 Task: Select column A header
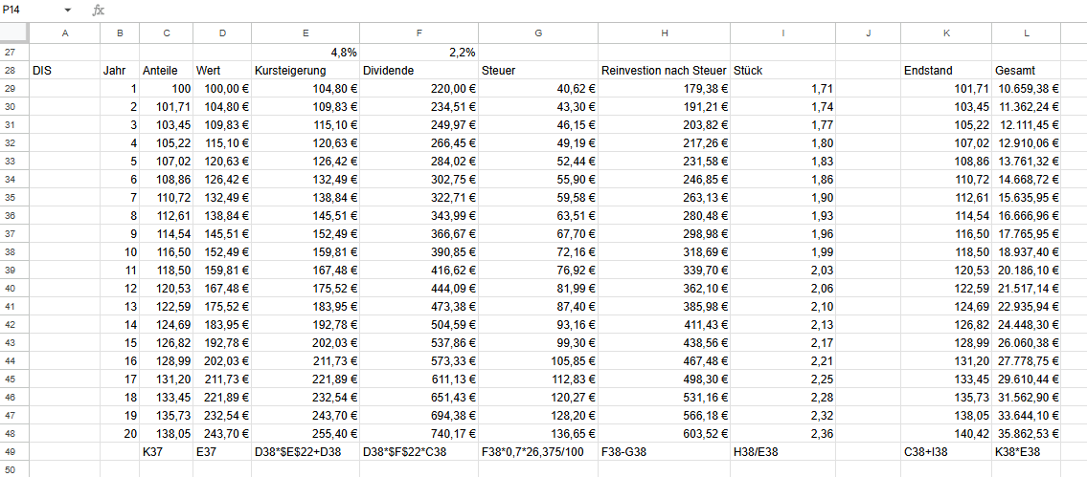click(64, 33)
